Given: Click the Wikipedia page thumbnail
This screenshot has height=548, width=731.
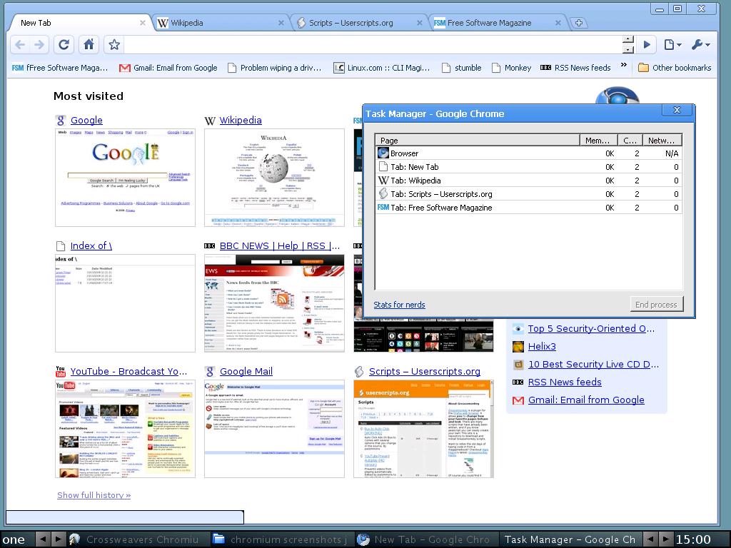Looking at the screenshot, I should click(274, 178).
